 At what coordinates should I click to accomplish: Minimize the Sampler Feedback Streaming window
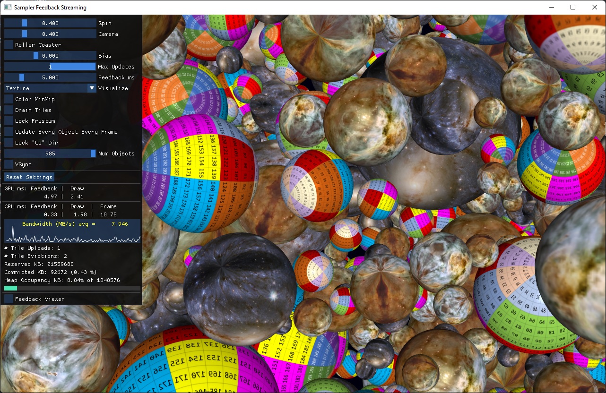pos(551,8)
